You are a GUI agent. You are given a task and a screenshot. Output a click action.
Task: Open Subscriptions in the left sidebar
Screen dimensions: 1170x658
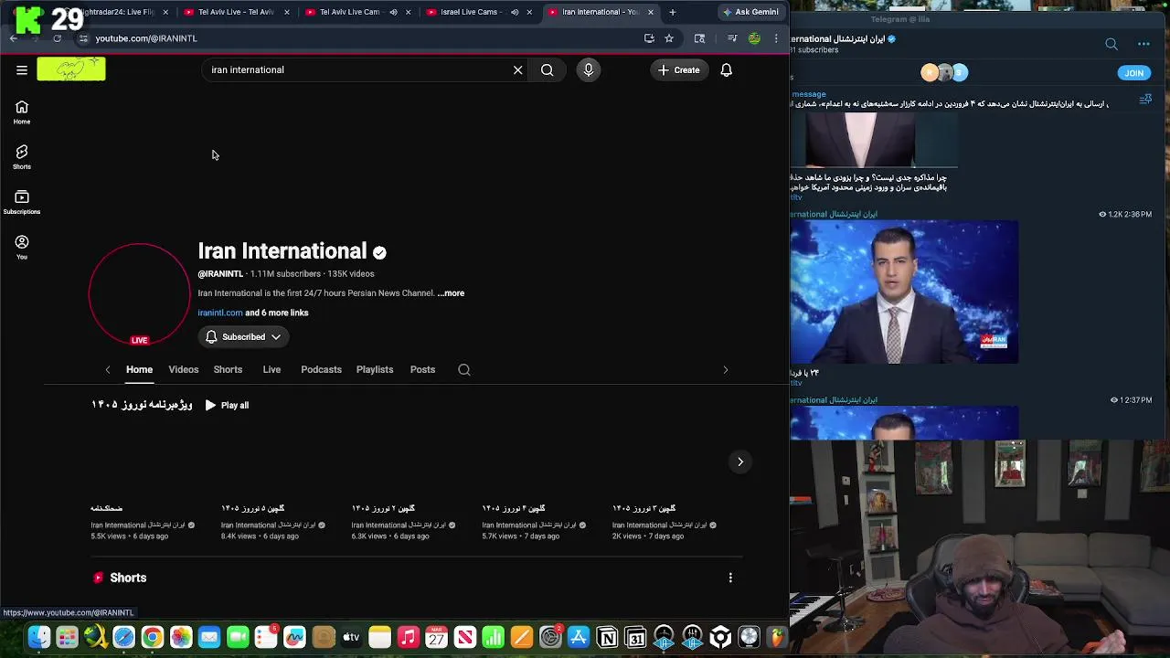pyautogui.click(x=22, y=202)
